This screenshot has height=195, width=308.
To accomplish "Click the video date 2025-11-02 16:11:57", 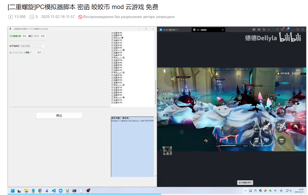I will click(x=58, y=17).
